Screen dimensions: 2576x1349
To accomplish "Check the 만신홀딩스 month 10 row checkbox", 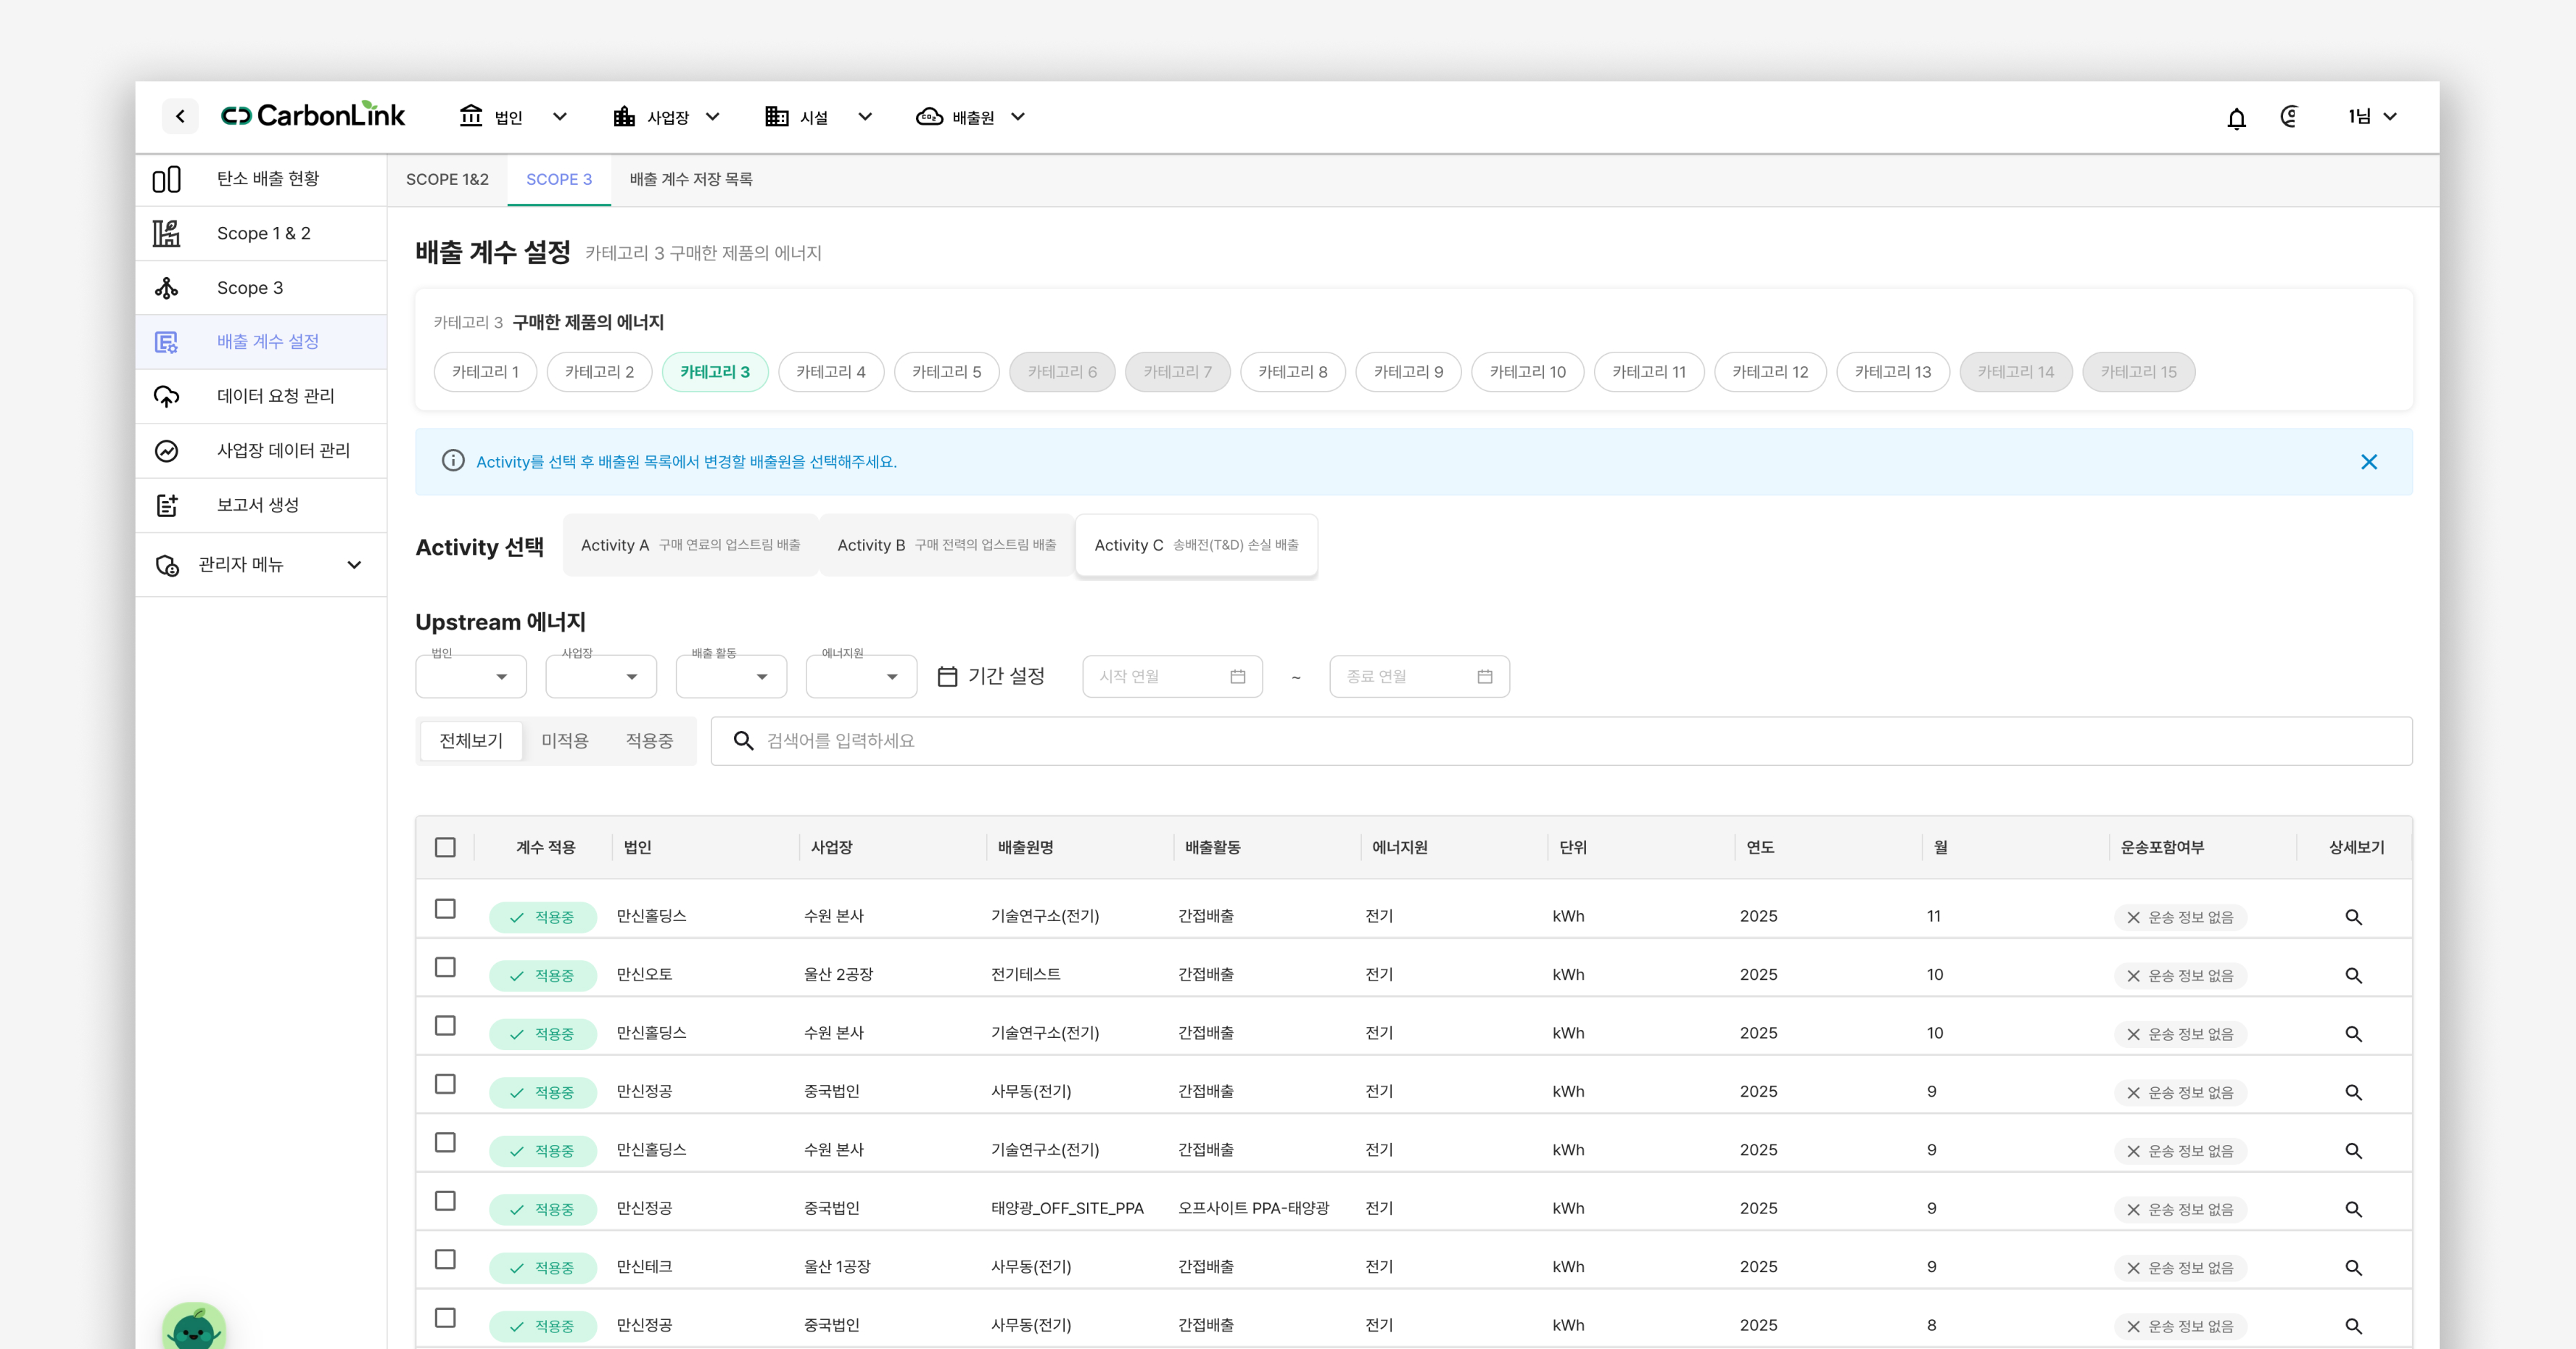I will (445, 1026).
